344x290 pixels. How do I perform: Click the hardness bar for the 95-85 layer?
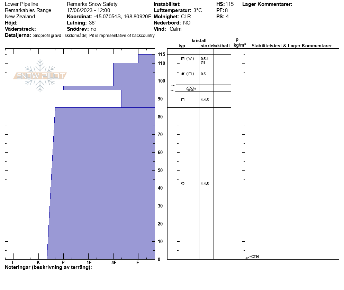pyautogui.click(x=138, y=99)
